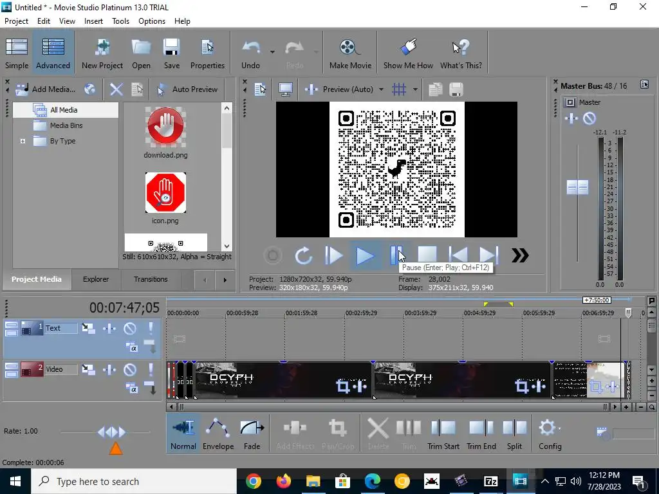The height and width of the screenshot is (494, 659).
Task: Open media properties icon in Project Media
Action: coord(137,89)
